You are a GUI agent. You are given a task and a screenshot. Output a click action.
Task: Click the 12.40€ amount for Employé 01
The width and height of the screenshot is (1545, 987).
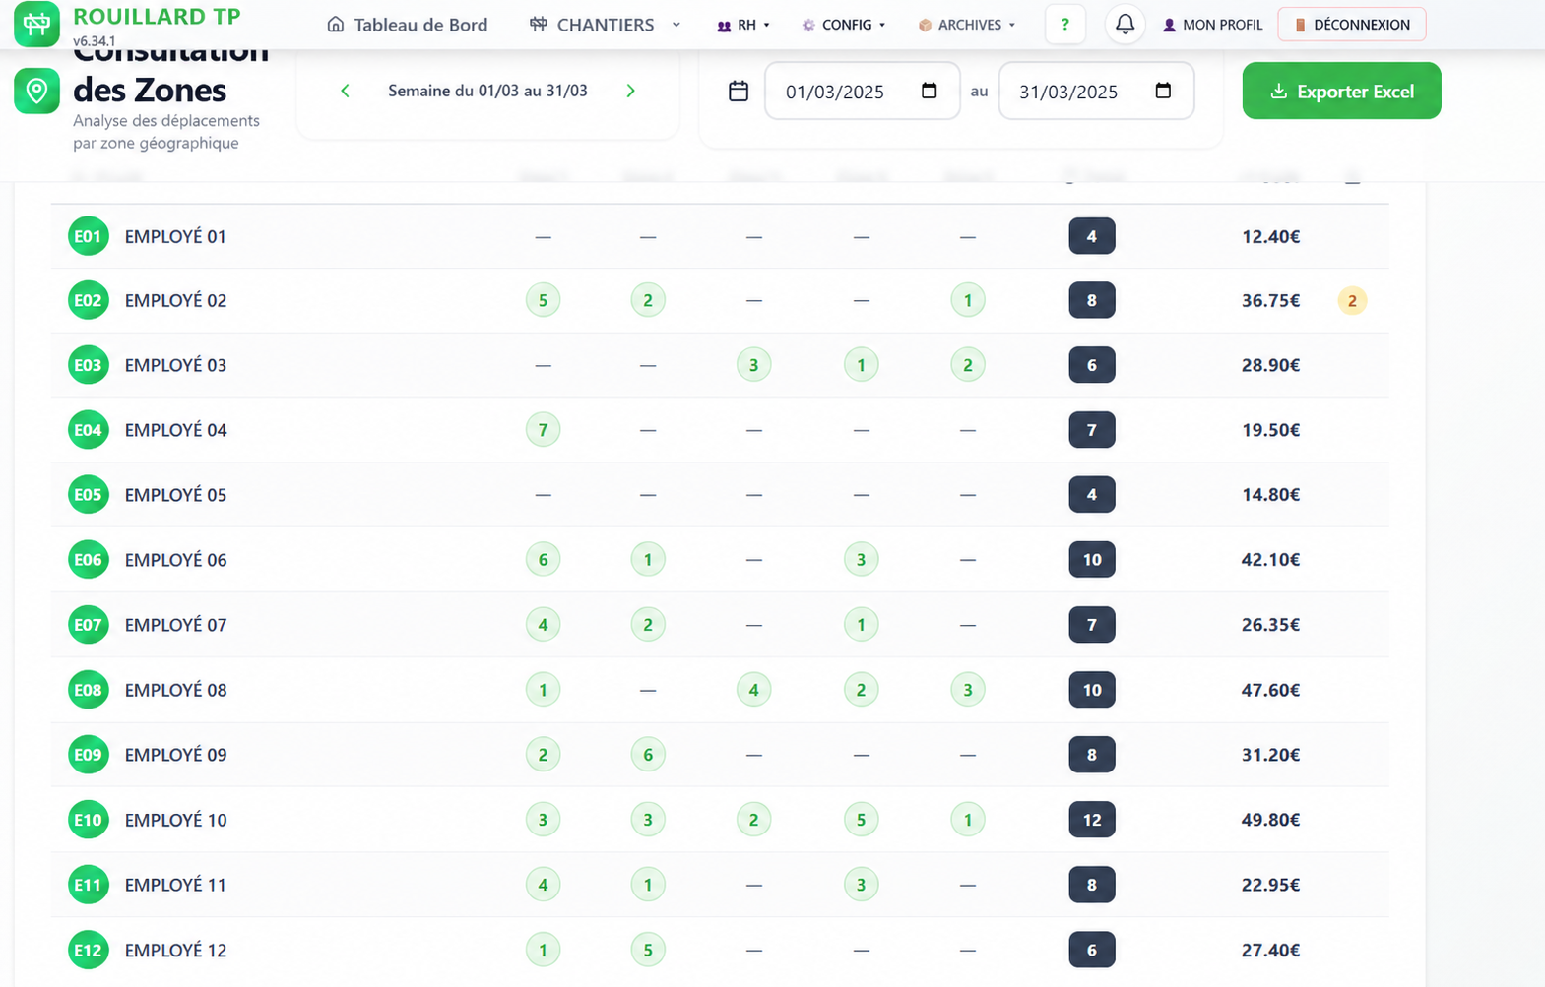coord(1270,236)
